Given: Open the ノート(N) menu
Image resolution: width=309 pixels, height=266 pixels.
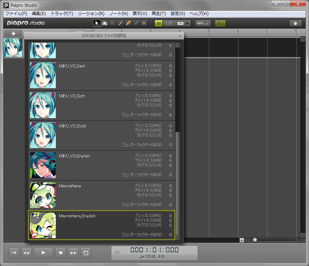Looking at the screenshot, I should (x=118, y=13).
